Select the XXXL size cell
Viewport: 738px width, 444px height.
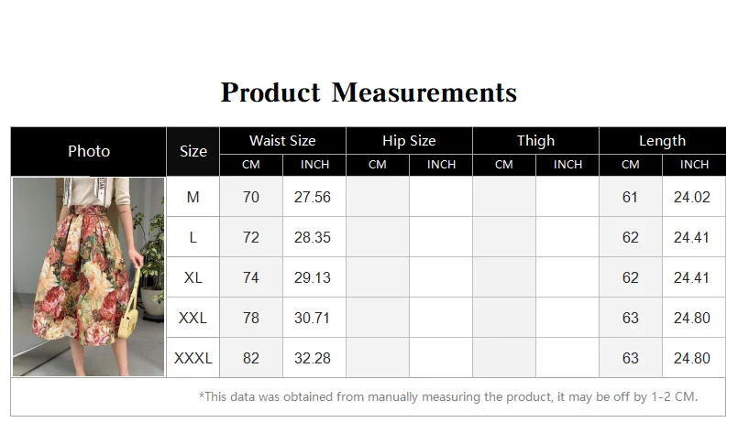[x=193, y=358]
